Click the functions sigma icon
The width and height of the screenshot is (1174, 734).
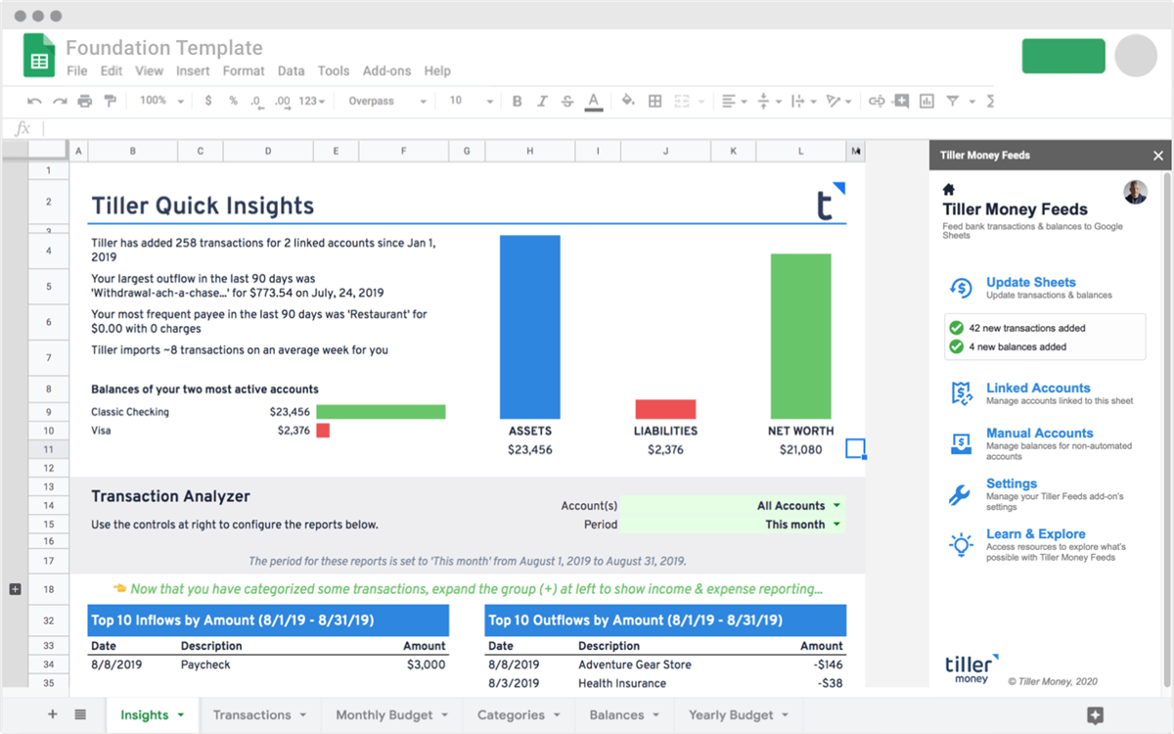coord(991,101)
